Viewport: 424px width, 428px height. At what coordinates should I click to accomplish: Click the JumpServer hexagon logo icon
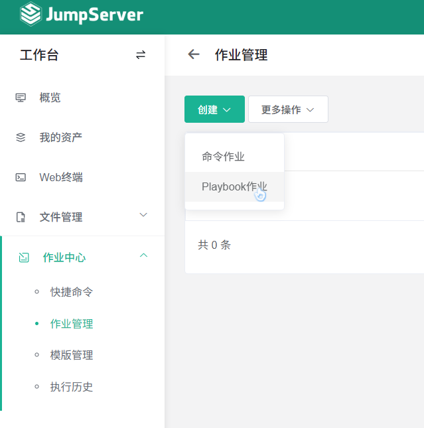point(31,15)
